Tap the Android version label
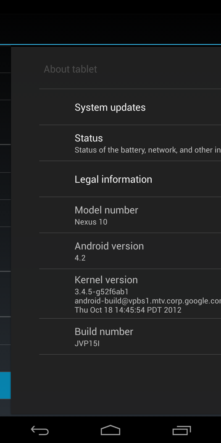Image resolution: width=221 pixels, height=443 pixels. (109, 246)
